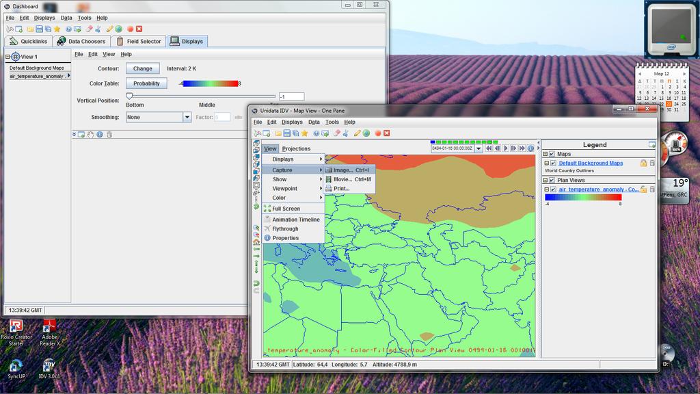Click the float legend icon at Legend header

(x=651, y=145)
